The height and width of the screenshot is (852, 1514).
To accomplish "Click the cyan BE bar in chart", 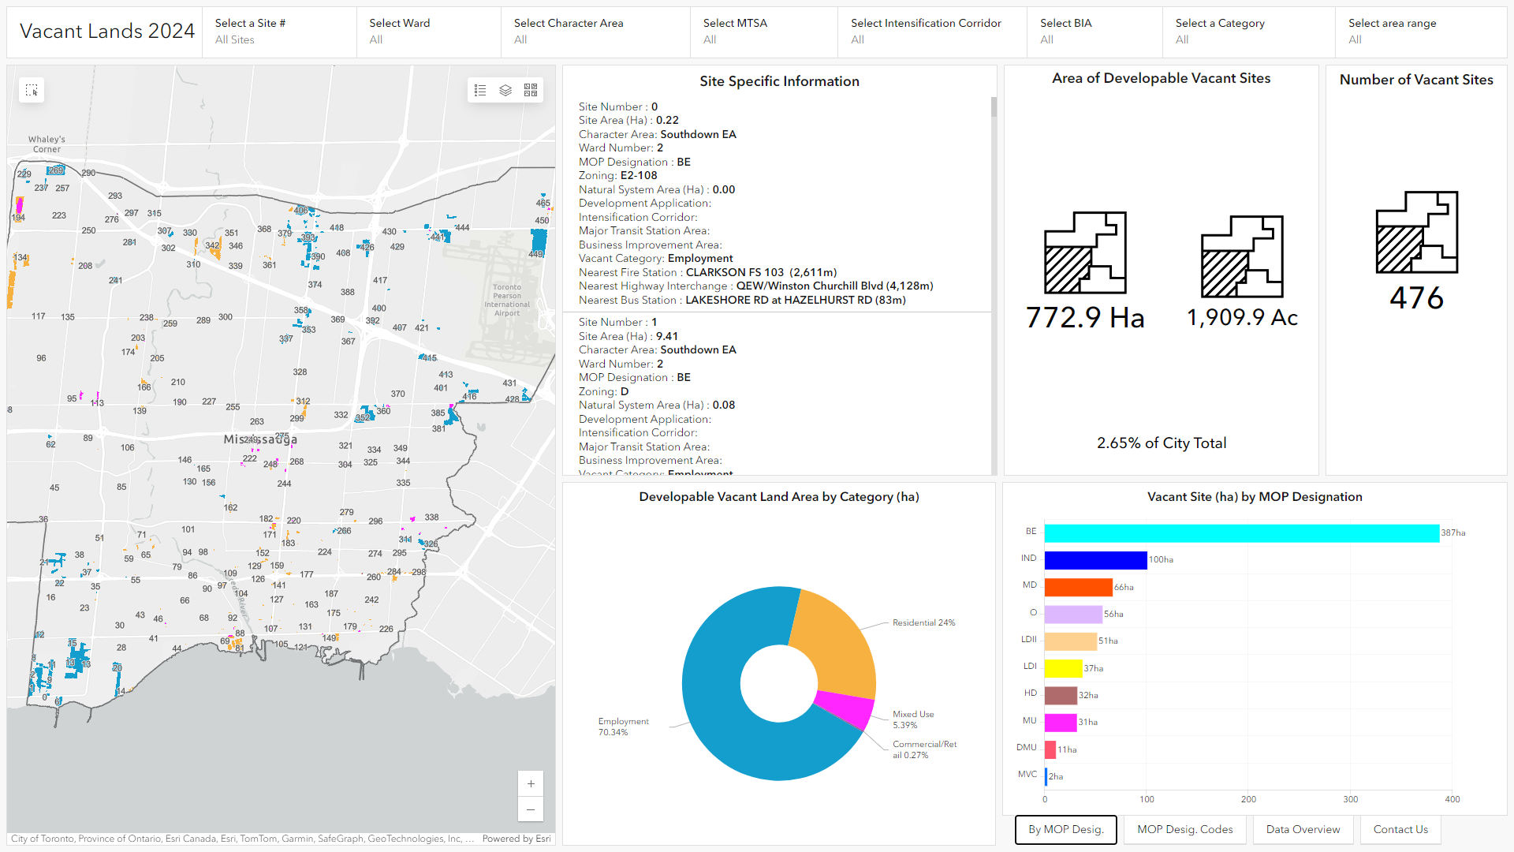I will coord(1241,533).
